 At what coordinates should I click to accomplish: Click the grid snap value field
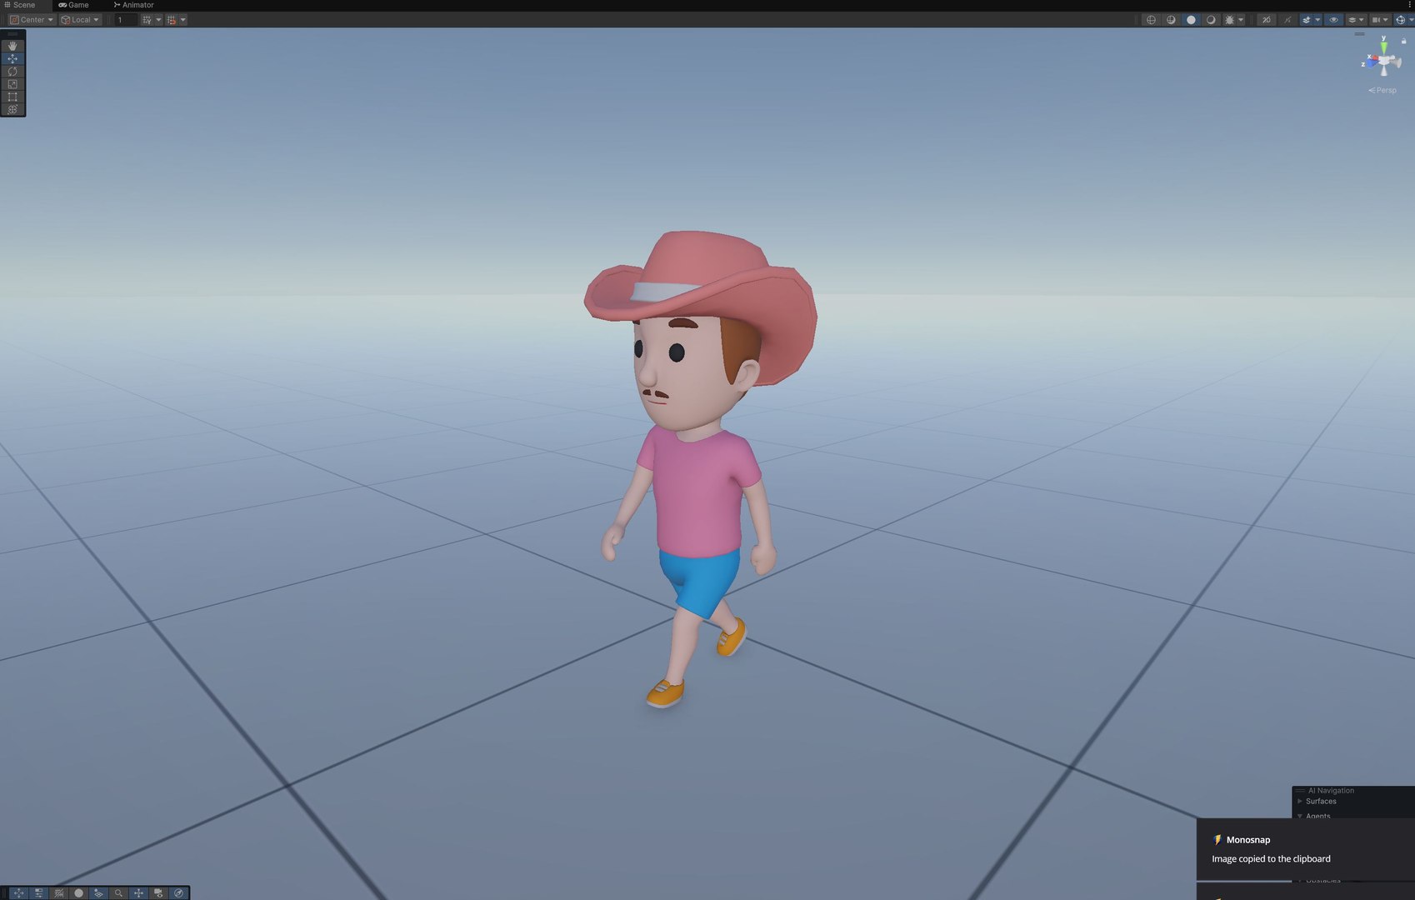(125, 20)
